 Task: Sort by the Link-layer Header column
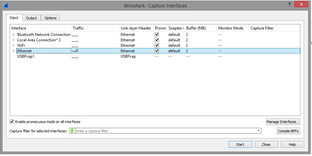tap(136, 28)
